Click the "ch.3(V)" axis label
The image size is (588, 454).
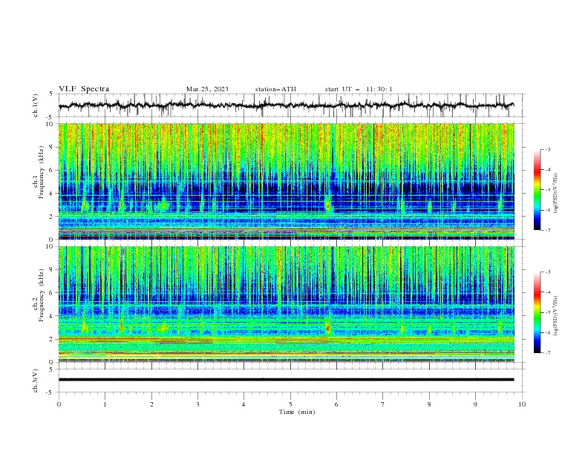click(x=36, y=381)
